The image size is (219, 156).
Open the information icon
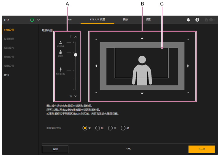(197, 20)
